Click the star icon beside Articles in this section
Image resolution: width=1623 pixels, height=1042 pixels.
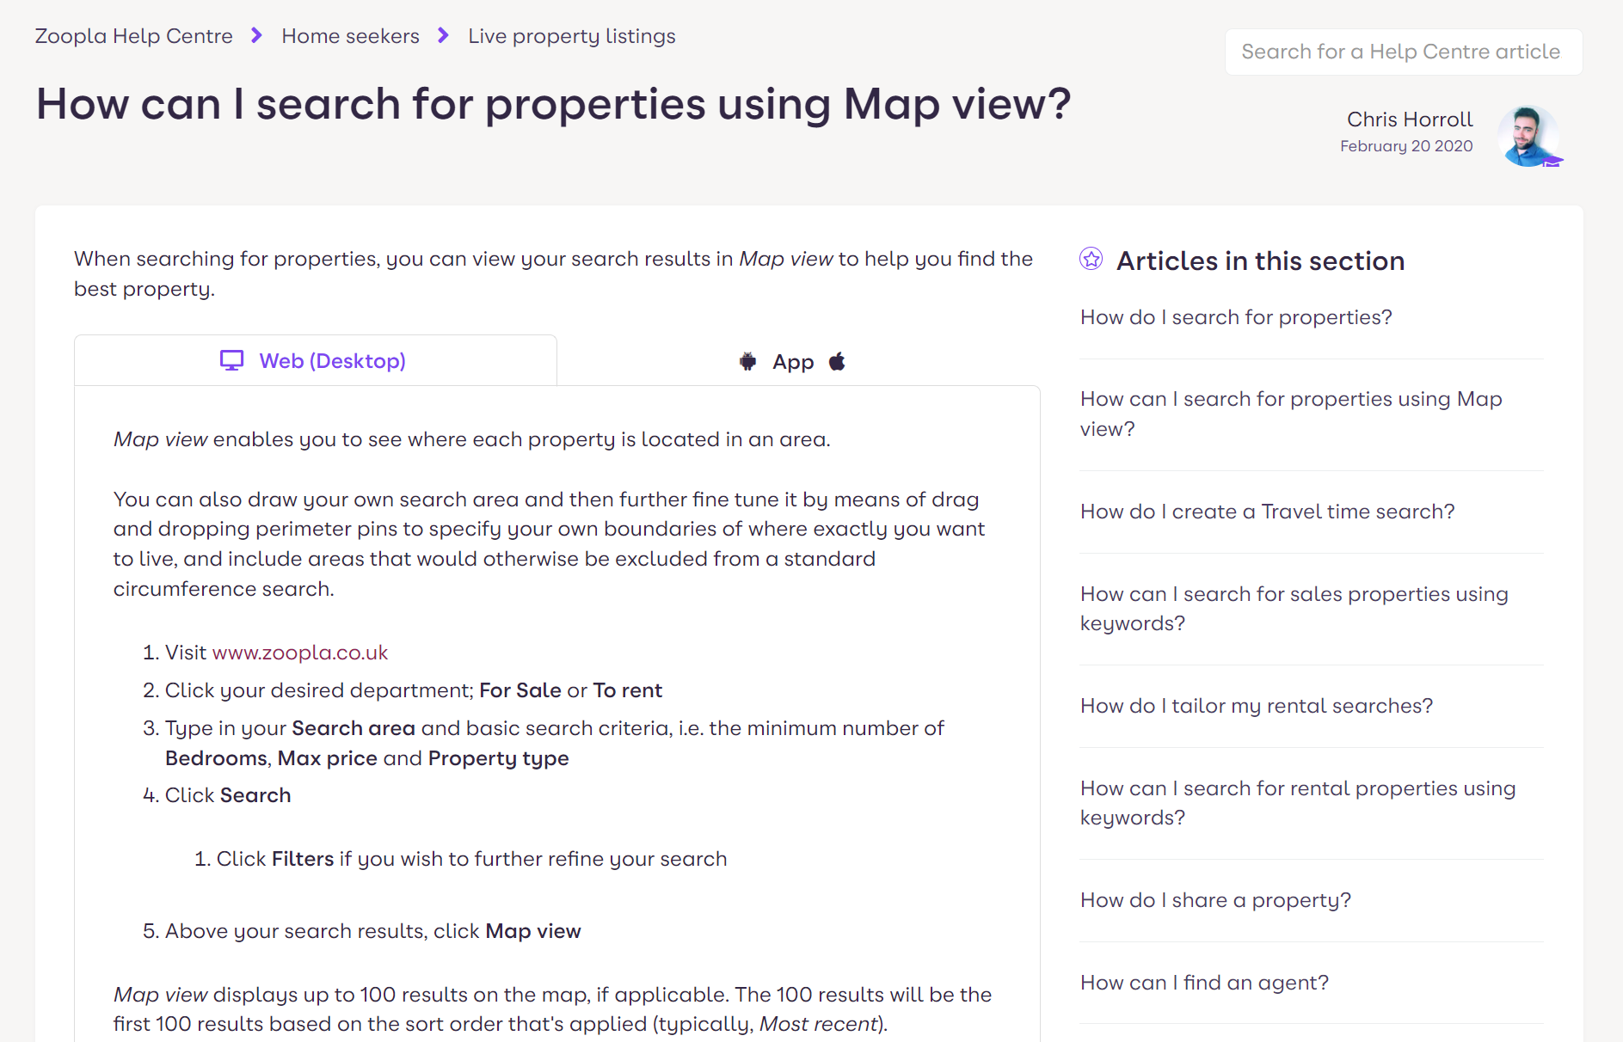[1091, 259]
